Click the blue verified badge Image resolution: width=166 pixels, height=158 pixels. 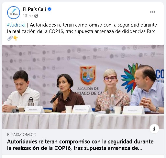pos(50,9)
